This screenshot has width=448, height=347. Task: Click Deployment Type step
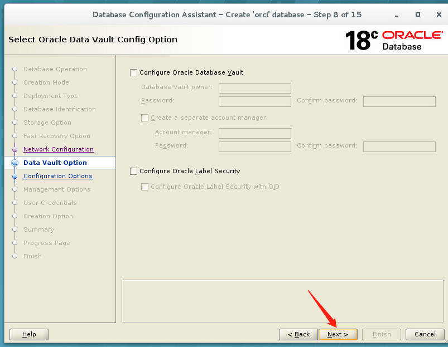tap(51, 96)
